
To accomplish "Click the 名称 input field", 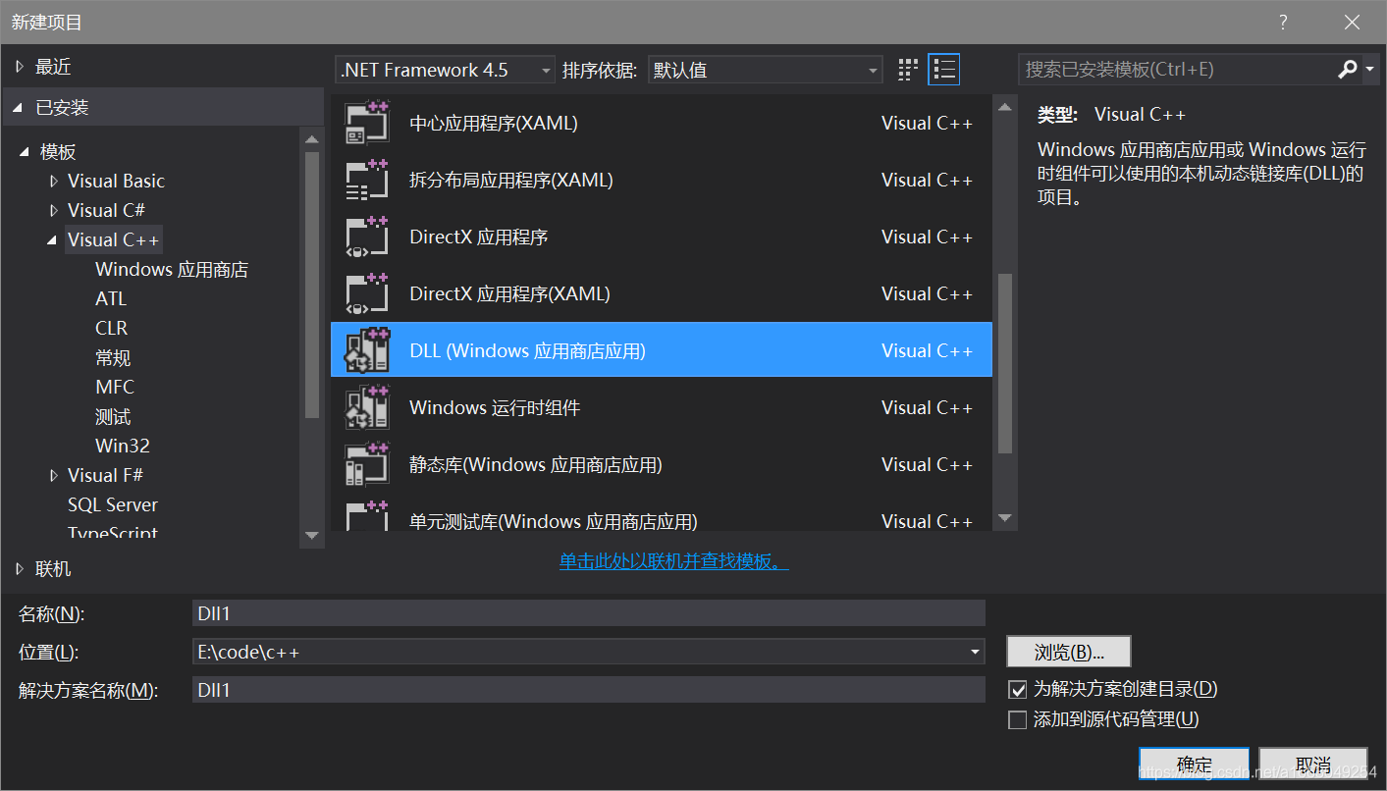I will (589, 613).
